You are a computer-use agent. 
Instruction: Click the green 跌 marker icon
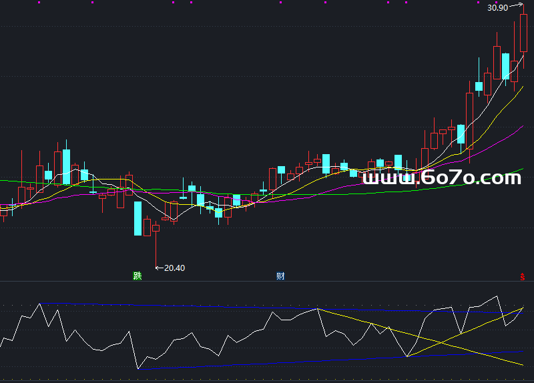pyautogui.click(x=138, y=276)
